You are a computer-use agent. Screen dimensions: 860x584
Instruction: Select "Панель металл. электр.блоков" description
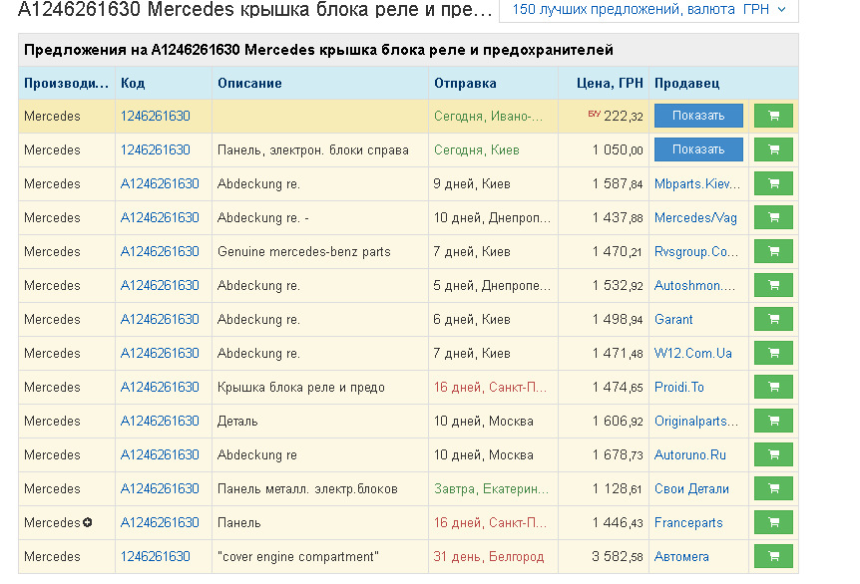(307, 489)
